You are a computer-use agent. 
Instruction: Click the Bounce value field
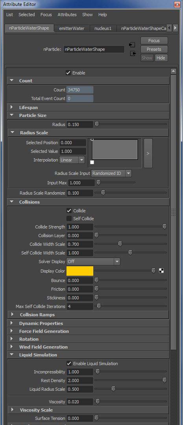80,280
